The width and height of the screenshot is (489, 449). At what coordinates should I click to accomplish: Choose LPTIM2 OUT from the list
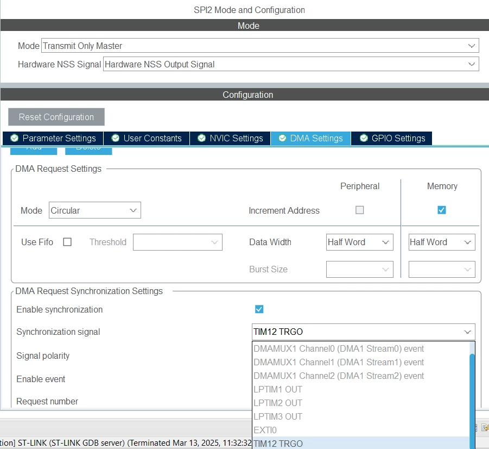coord(361,403)
